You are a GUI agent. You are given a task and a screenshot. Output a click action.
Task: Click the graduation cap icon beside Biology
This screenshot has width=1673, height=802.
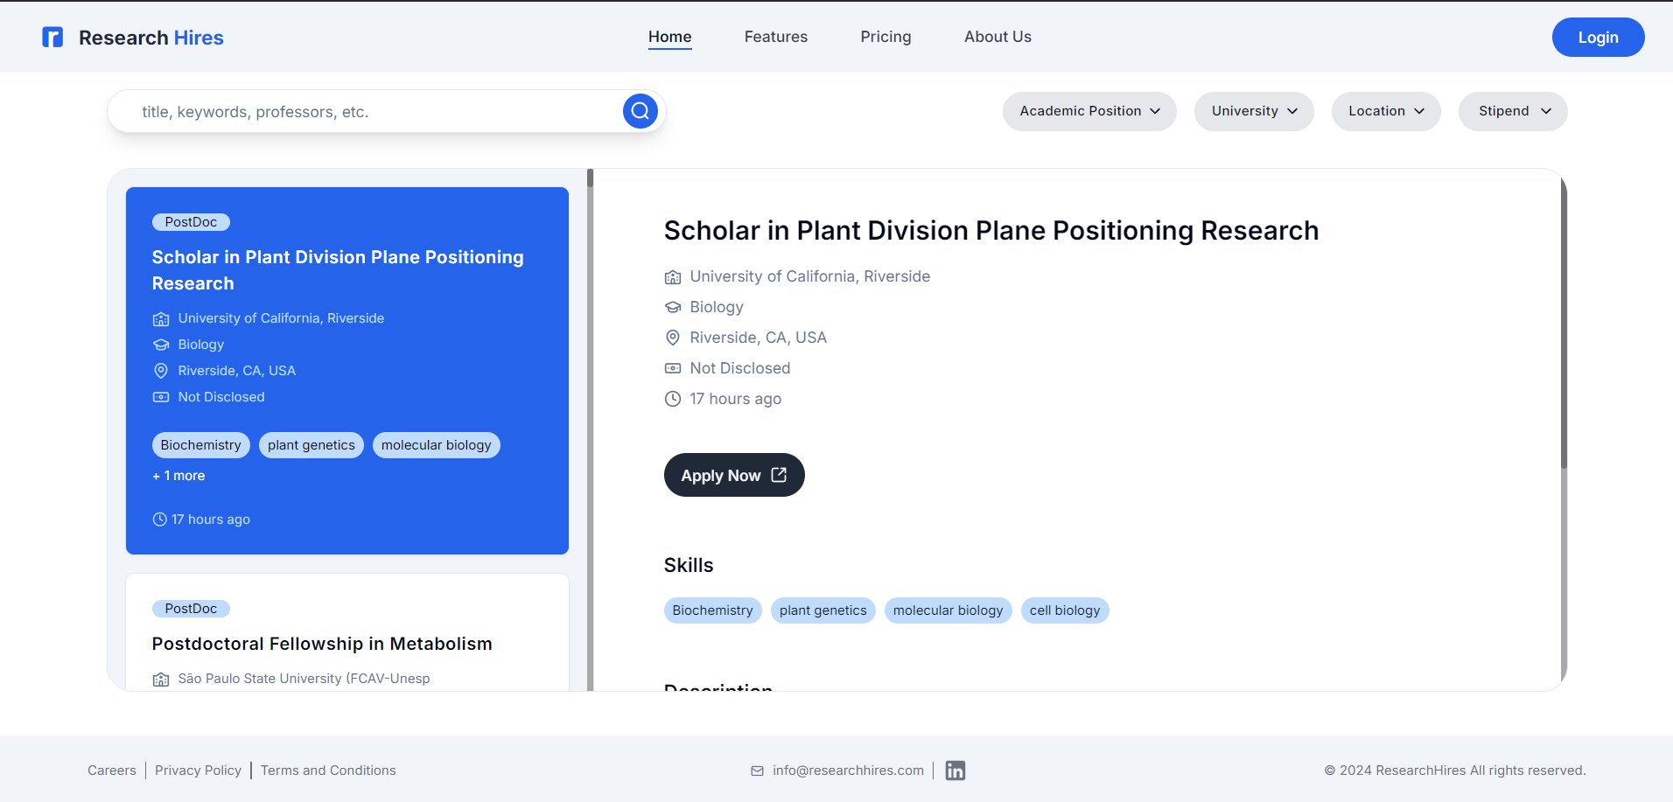[x=672, y=307]
